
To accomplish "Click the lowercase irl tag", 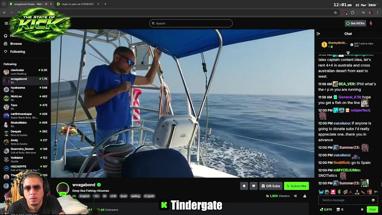I will pyautogui.click(x=104, y=196).
